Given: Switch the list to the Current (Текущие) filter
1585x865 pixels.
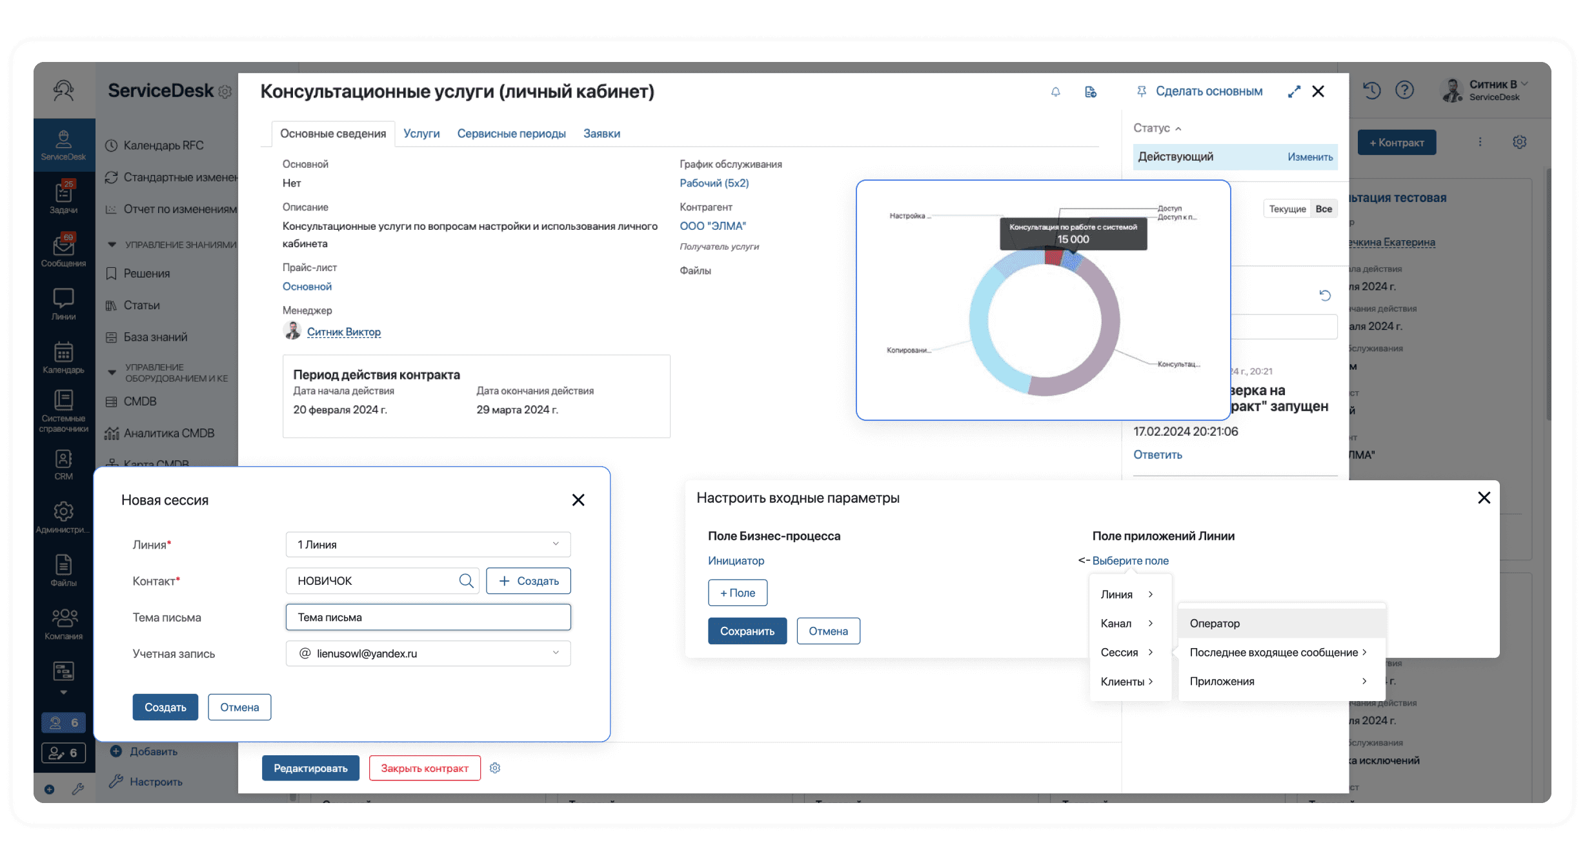Looking at the screenshot, I should point(1287,209).
